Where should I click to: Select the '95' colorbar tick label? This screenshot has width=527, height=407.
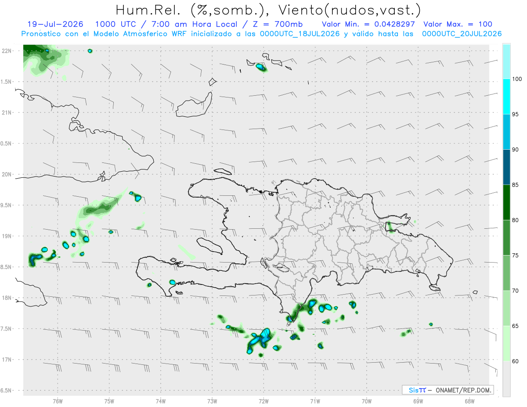pos(516,114)
